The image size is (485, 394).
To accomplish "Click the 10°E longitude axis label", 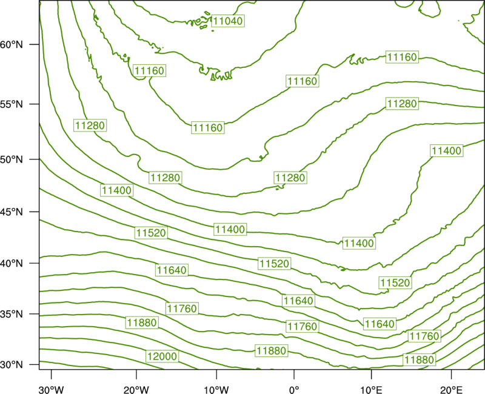I will pos(371,389).
